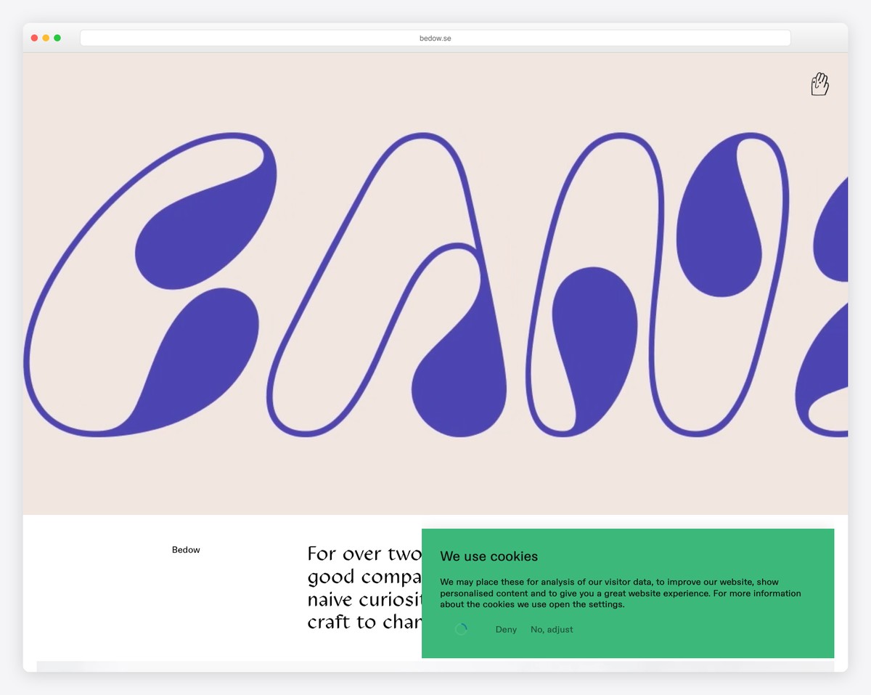This screenshot has width=871, height=695.
Task: Click the beige hero banner background
Action: [435, 479]
